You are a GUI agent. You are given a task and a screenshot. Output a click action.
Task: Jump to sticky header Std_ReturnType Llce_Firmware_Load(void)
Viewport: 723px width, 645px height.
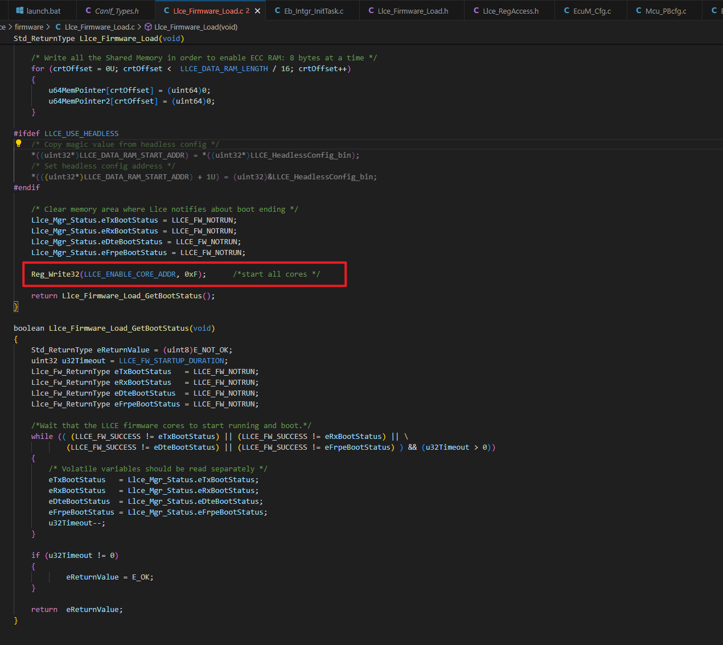pyautogui.click(x=99, y=39)
